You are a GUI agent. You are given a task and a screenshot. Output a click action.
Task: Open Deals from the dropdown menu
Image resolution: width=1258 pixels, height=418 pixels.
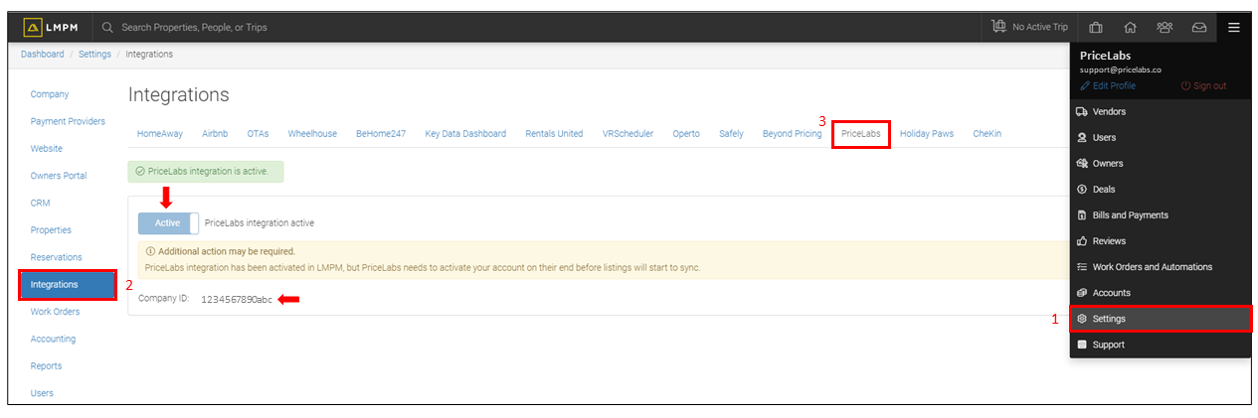coord(1160,190)
